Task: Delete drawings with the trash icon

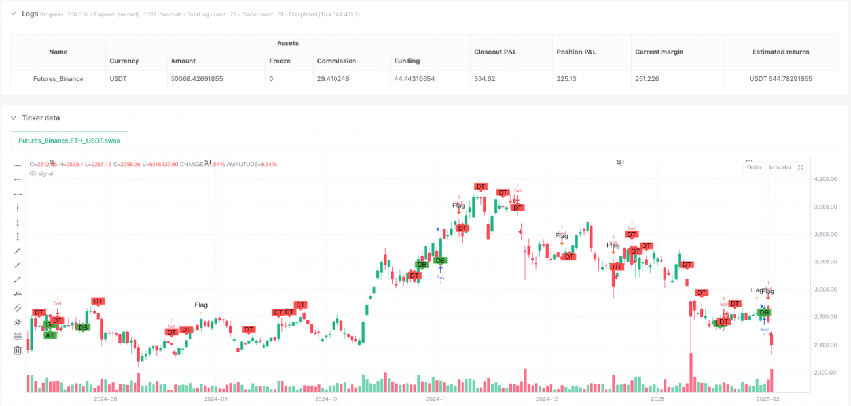Action: tap(18, 350)
